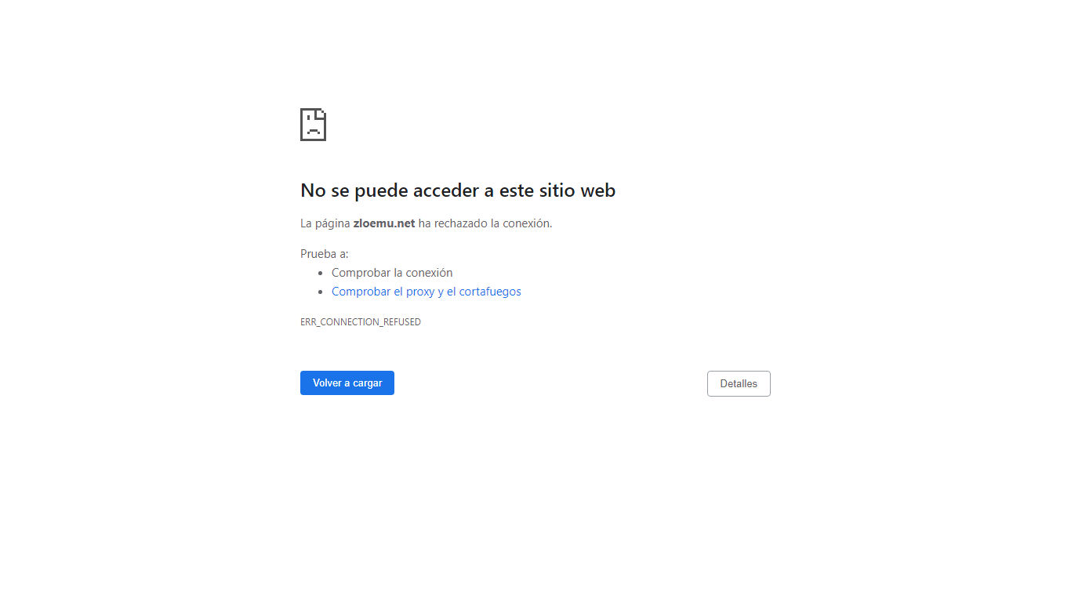Click the heading No se puede acceder
1071x602 pixels.
(x=458, y=190)
